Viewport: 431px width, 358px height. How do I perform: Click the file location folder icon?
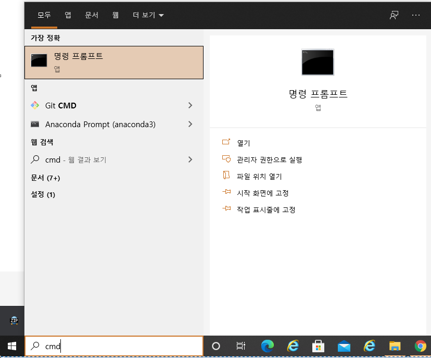point(226,175)
